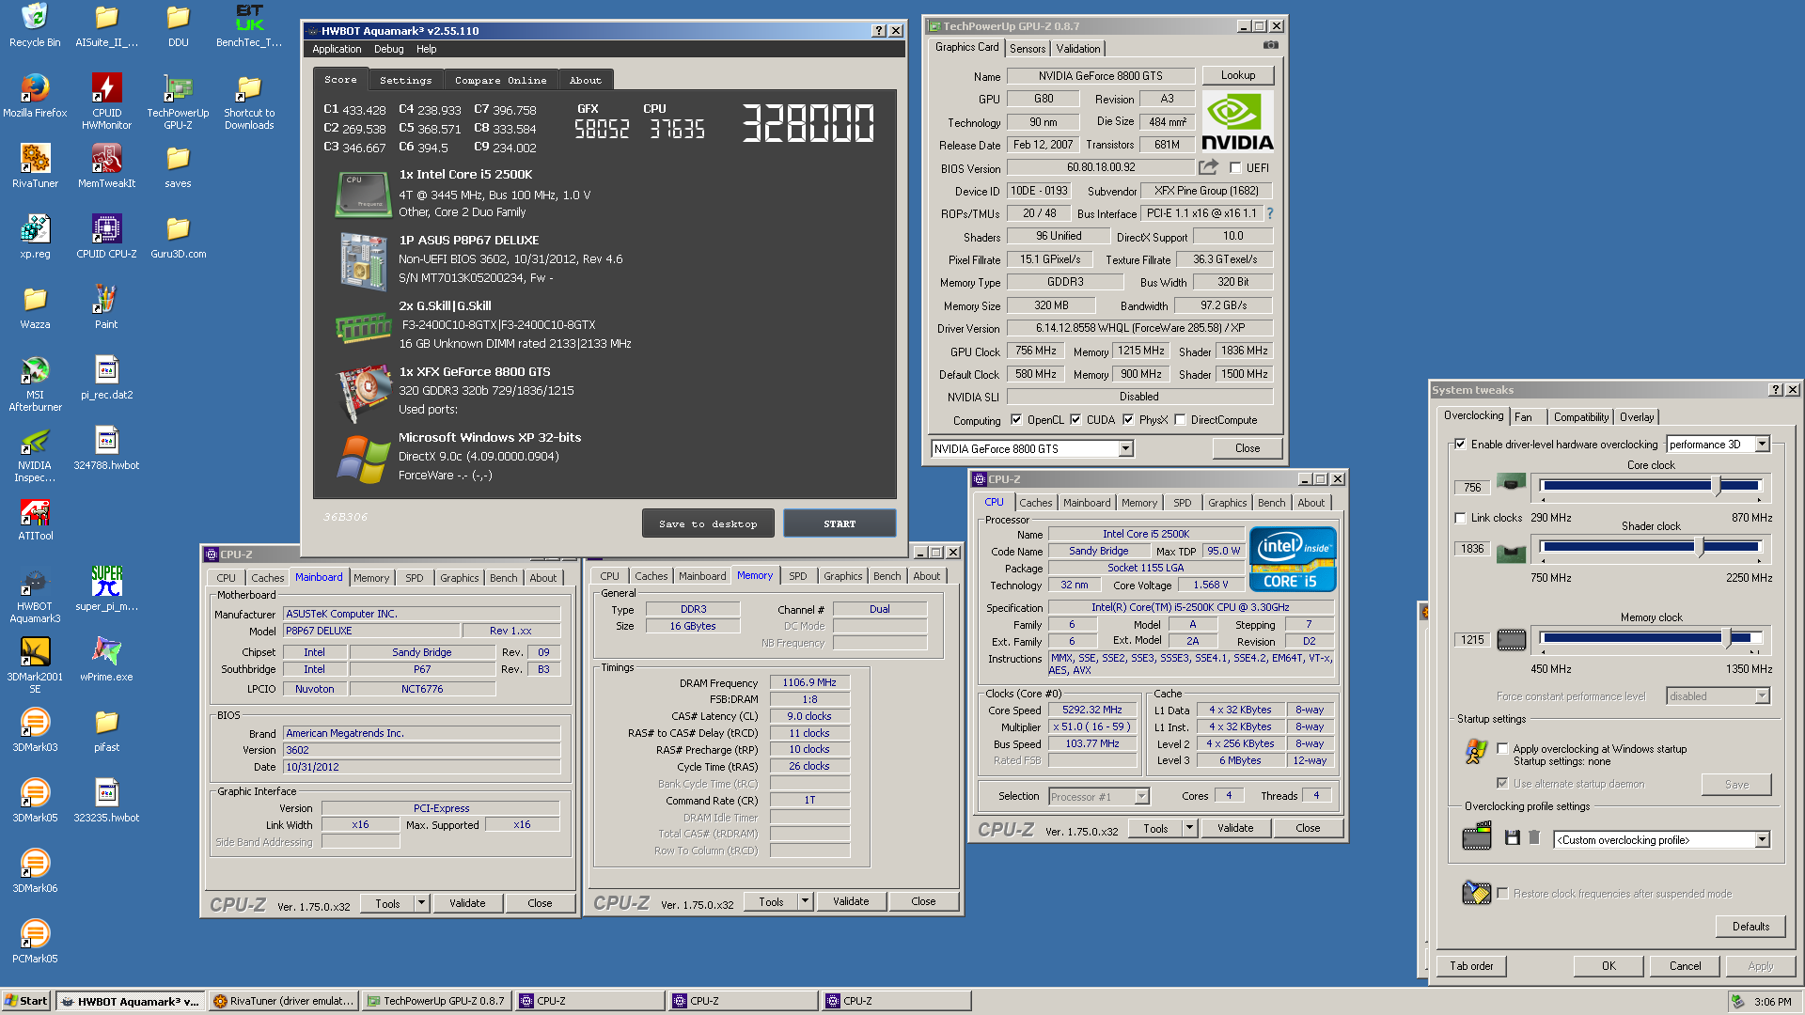Open BenchTec_T desktop icon

[x=249, y=25]
